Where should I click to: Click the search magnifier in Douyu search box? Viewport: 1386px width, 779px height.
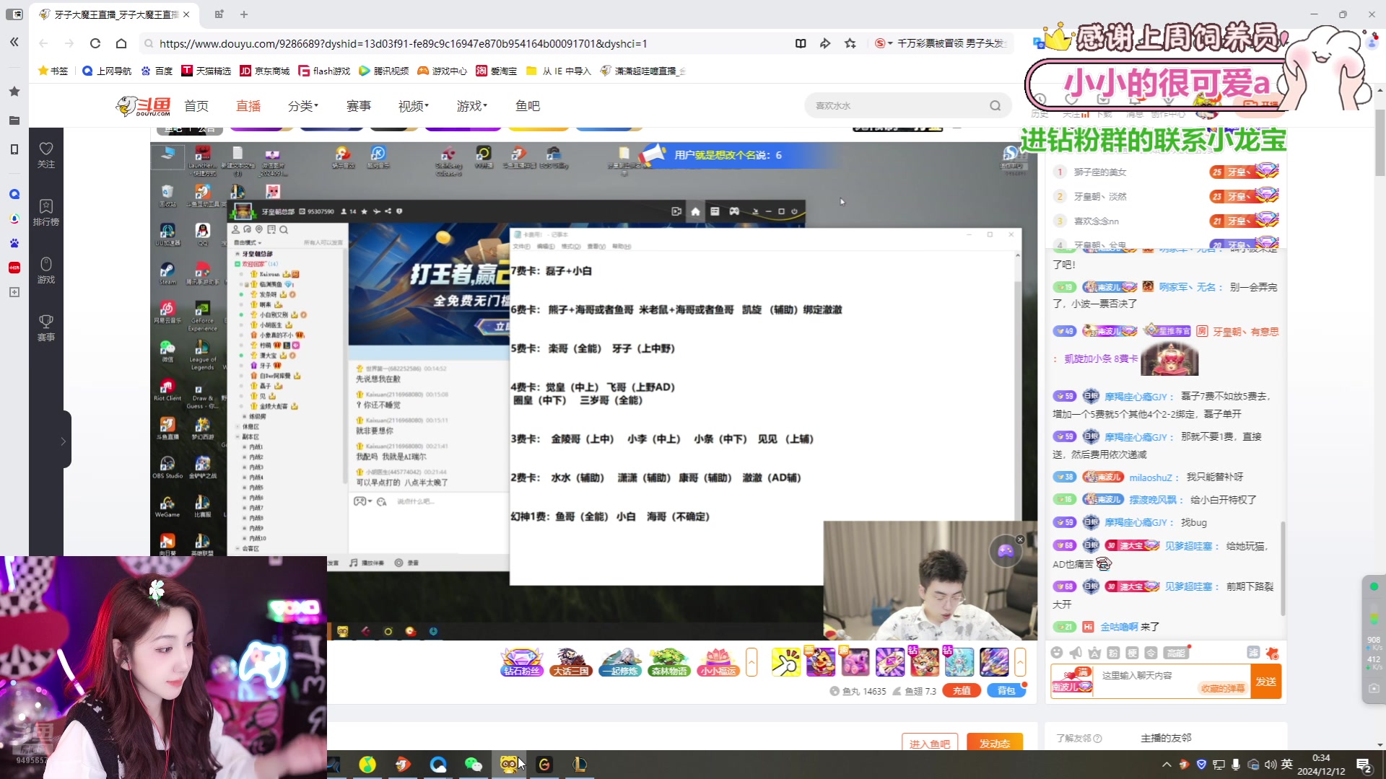tap(995, 106)
